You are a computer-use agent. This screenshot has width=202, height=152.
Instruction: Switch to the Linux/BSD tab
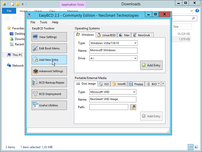[107, 35]
